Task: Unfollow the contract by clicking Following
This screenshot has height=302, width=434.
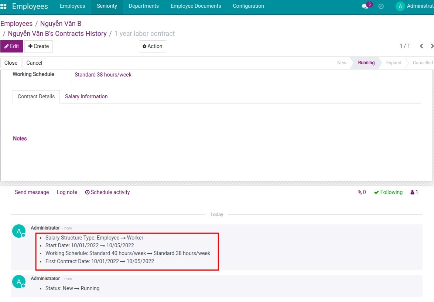Action: [x=388, y=192]
